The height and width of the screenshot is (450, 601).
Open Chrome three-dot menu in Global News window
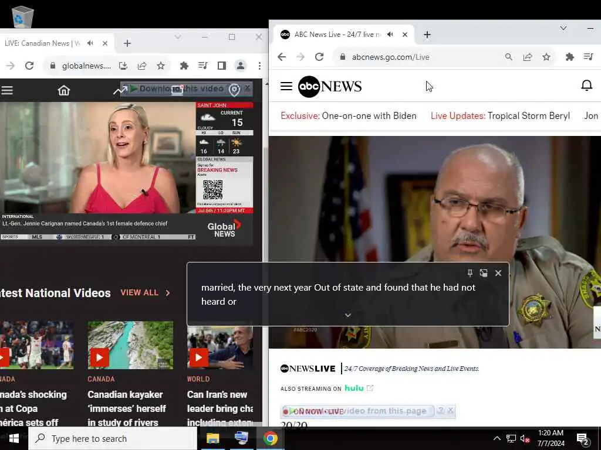click(x=259, y=66)
